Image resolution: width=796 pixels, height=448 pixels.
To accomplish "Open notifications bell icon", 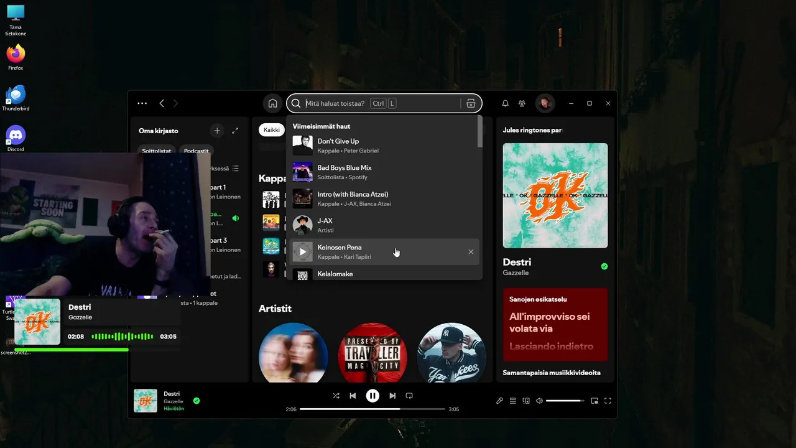I will [505, 103].
